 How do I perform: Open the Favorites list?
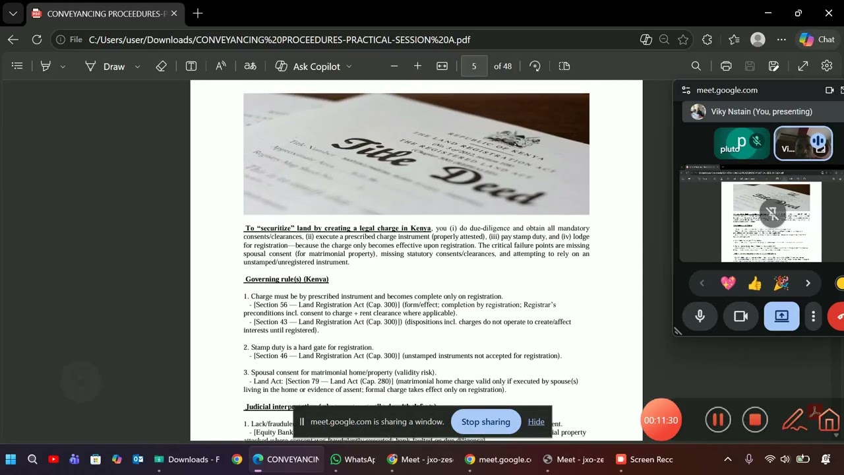point(734,40)
